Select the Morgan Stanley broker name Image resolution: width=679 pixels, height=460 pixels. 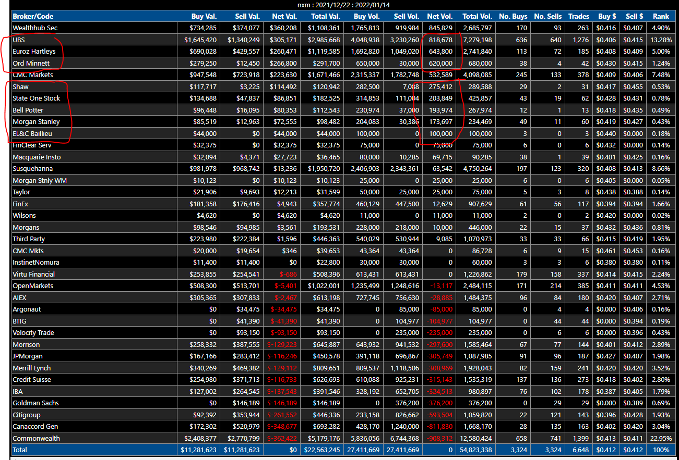click(x=36, y=121)
